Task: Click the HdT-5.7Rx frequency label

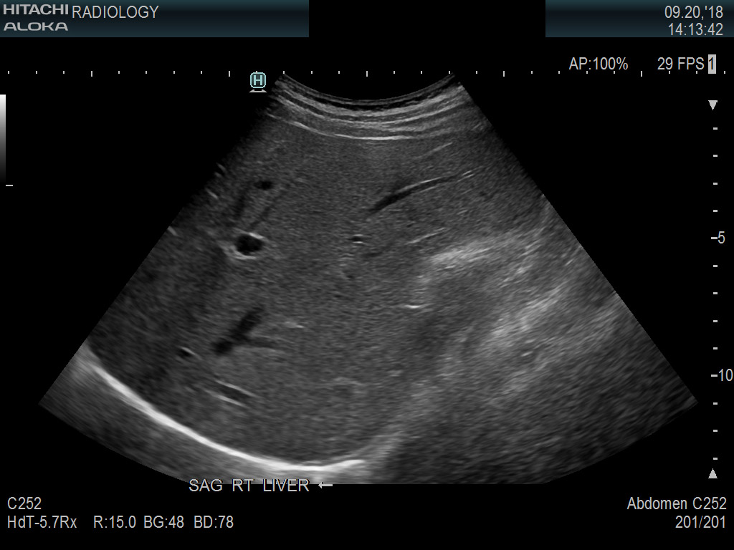Action: [x=42, y=523]
